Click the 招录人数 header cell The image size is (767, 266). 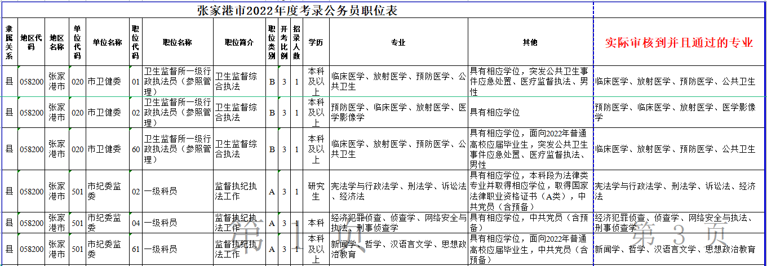296,43
